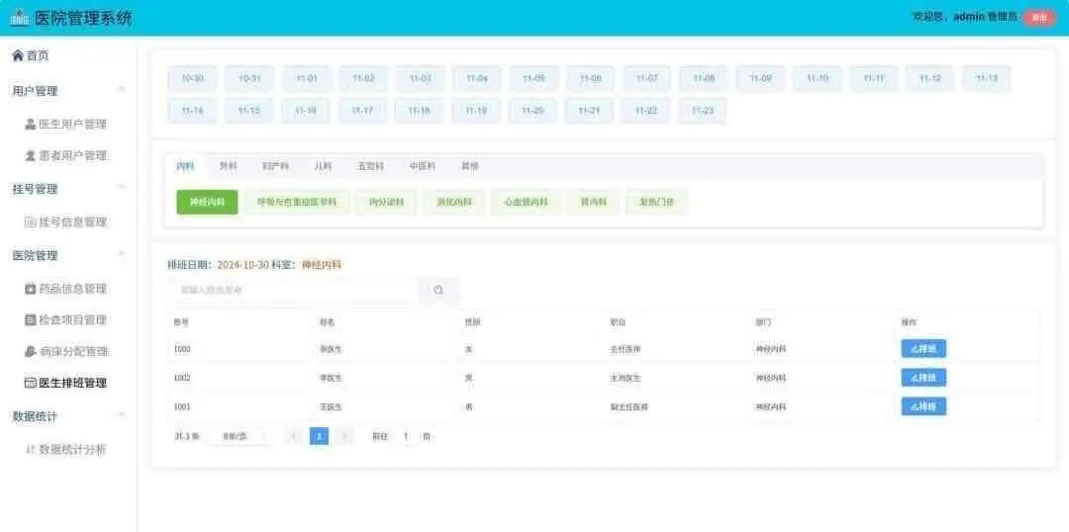Choose the 11-14 date button
The height and width of the screenshot is (532, 1069).
pos(192,111)
